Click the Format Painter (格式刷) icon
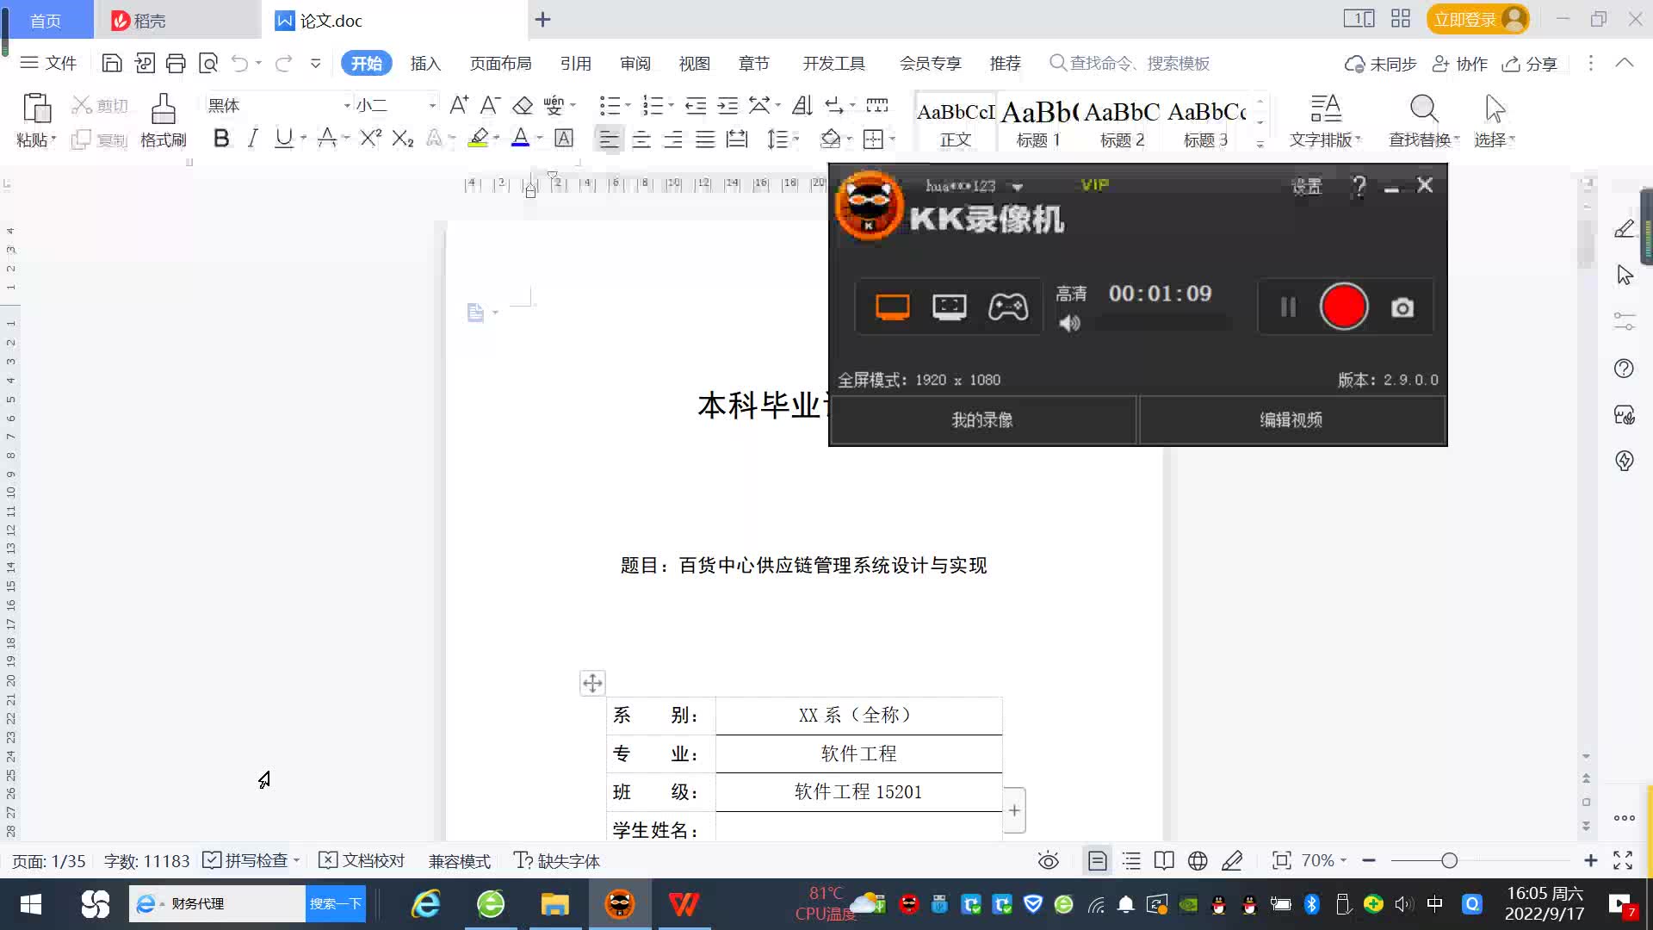 [163, 110]
